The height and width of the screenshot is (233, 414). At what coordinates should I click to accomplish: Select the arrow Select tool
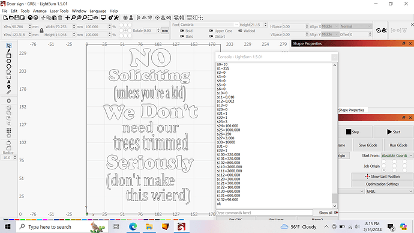tap(9, 46)
